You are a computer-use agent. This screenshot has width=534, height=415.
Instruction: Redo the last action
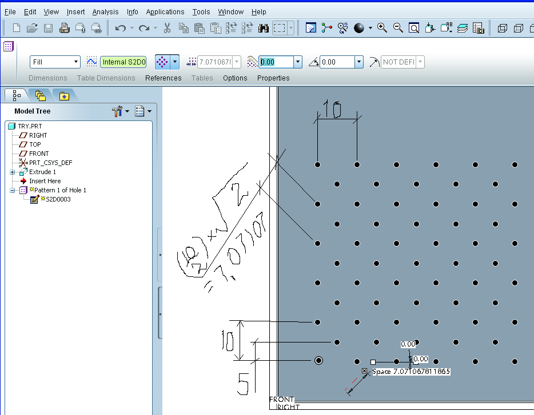tap(144, 28)
